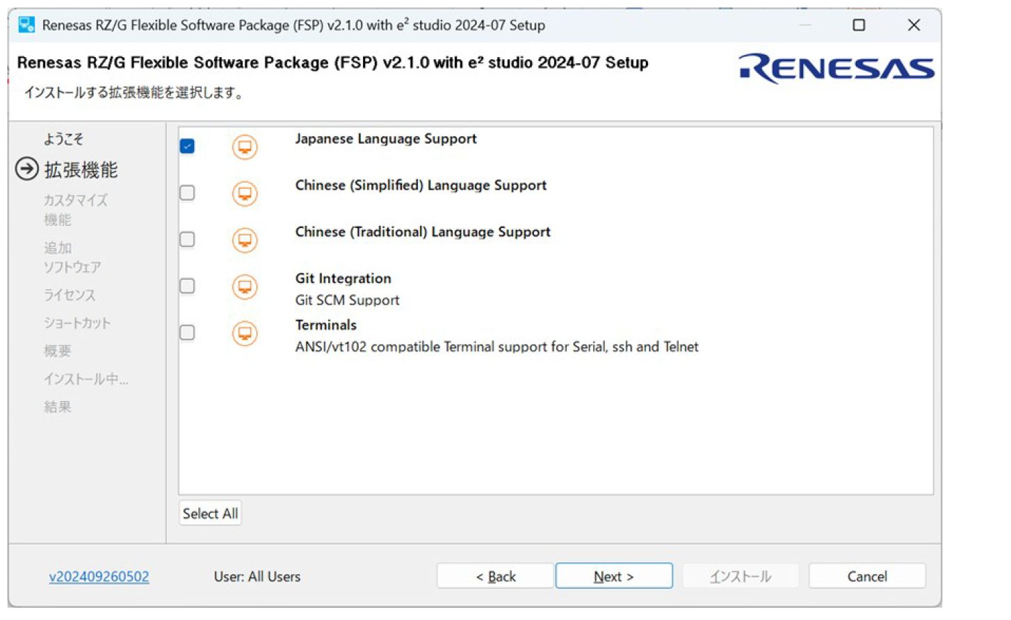Enable Chinese (Simplified) Language Support checkbox

(x=187, y=193)
